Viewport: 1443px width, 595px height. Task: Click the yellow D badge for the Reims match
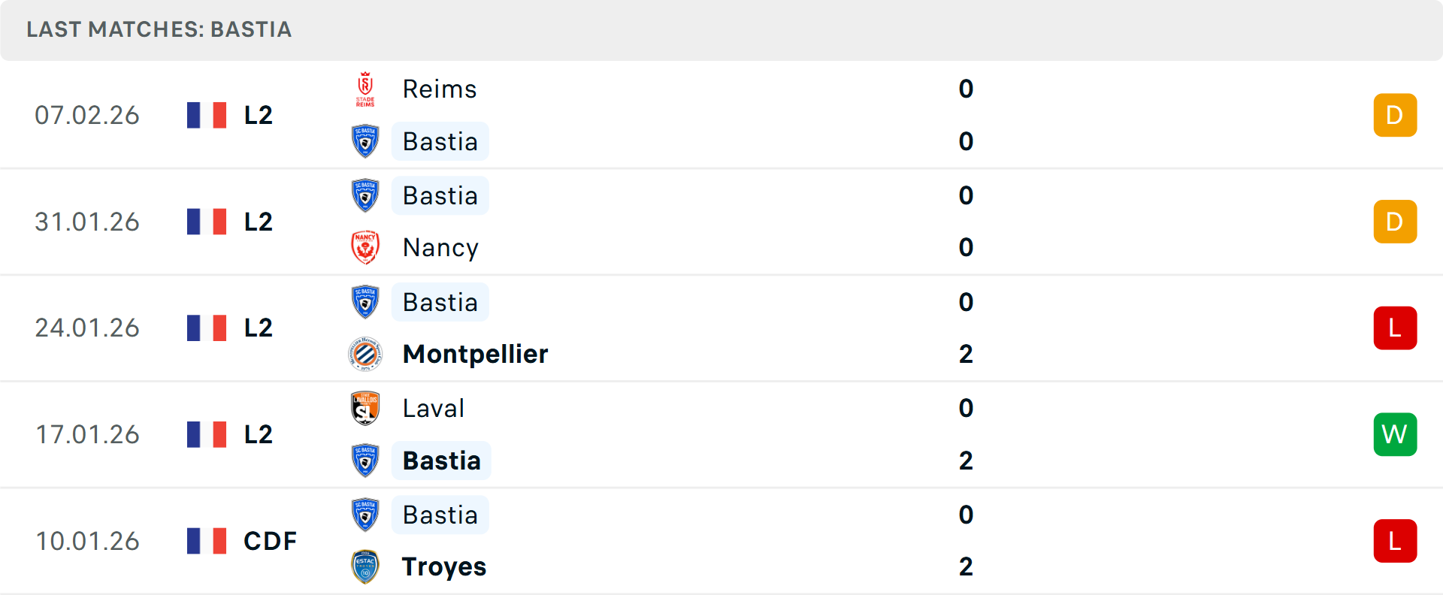click(1395, 114)
